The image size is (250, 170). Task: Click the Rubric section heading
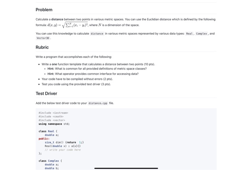click(42, 47)
